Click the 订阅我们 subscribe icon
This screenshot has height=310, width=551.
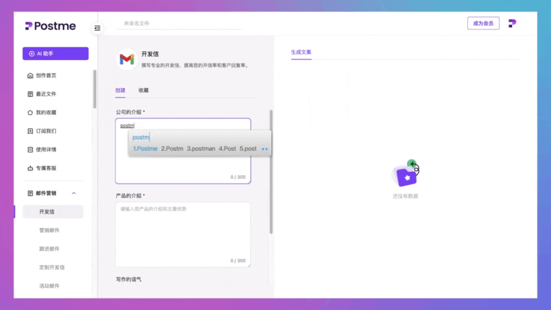30,131
